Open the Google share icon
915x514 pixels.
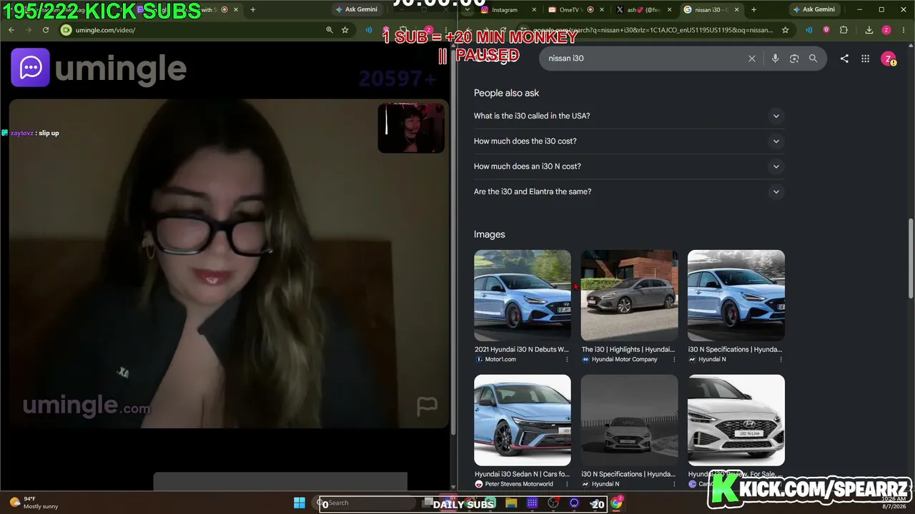click(x=844, y=59)
